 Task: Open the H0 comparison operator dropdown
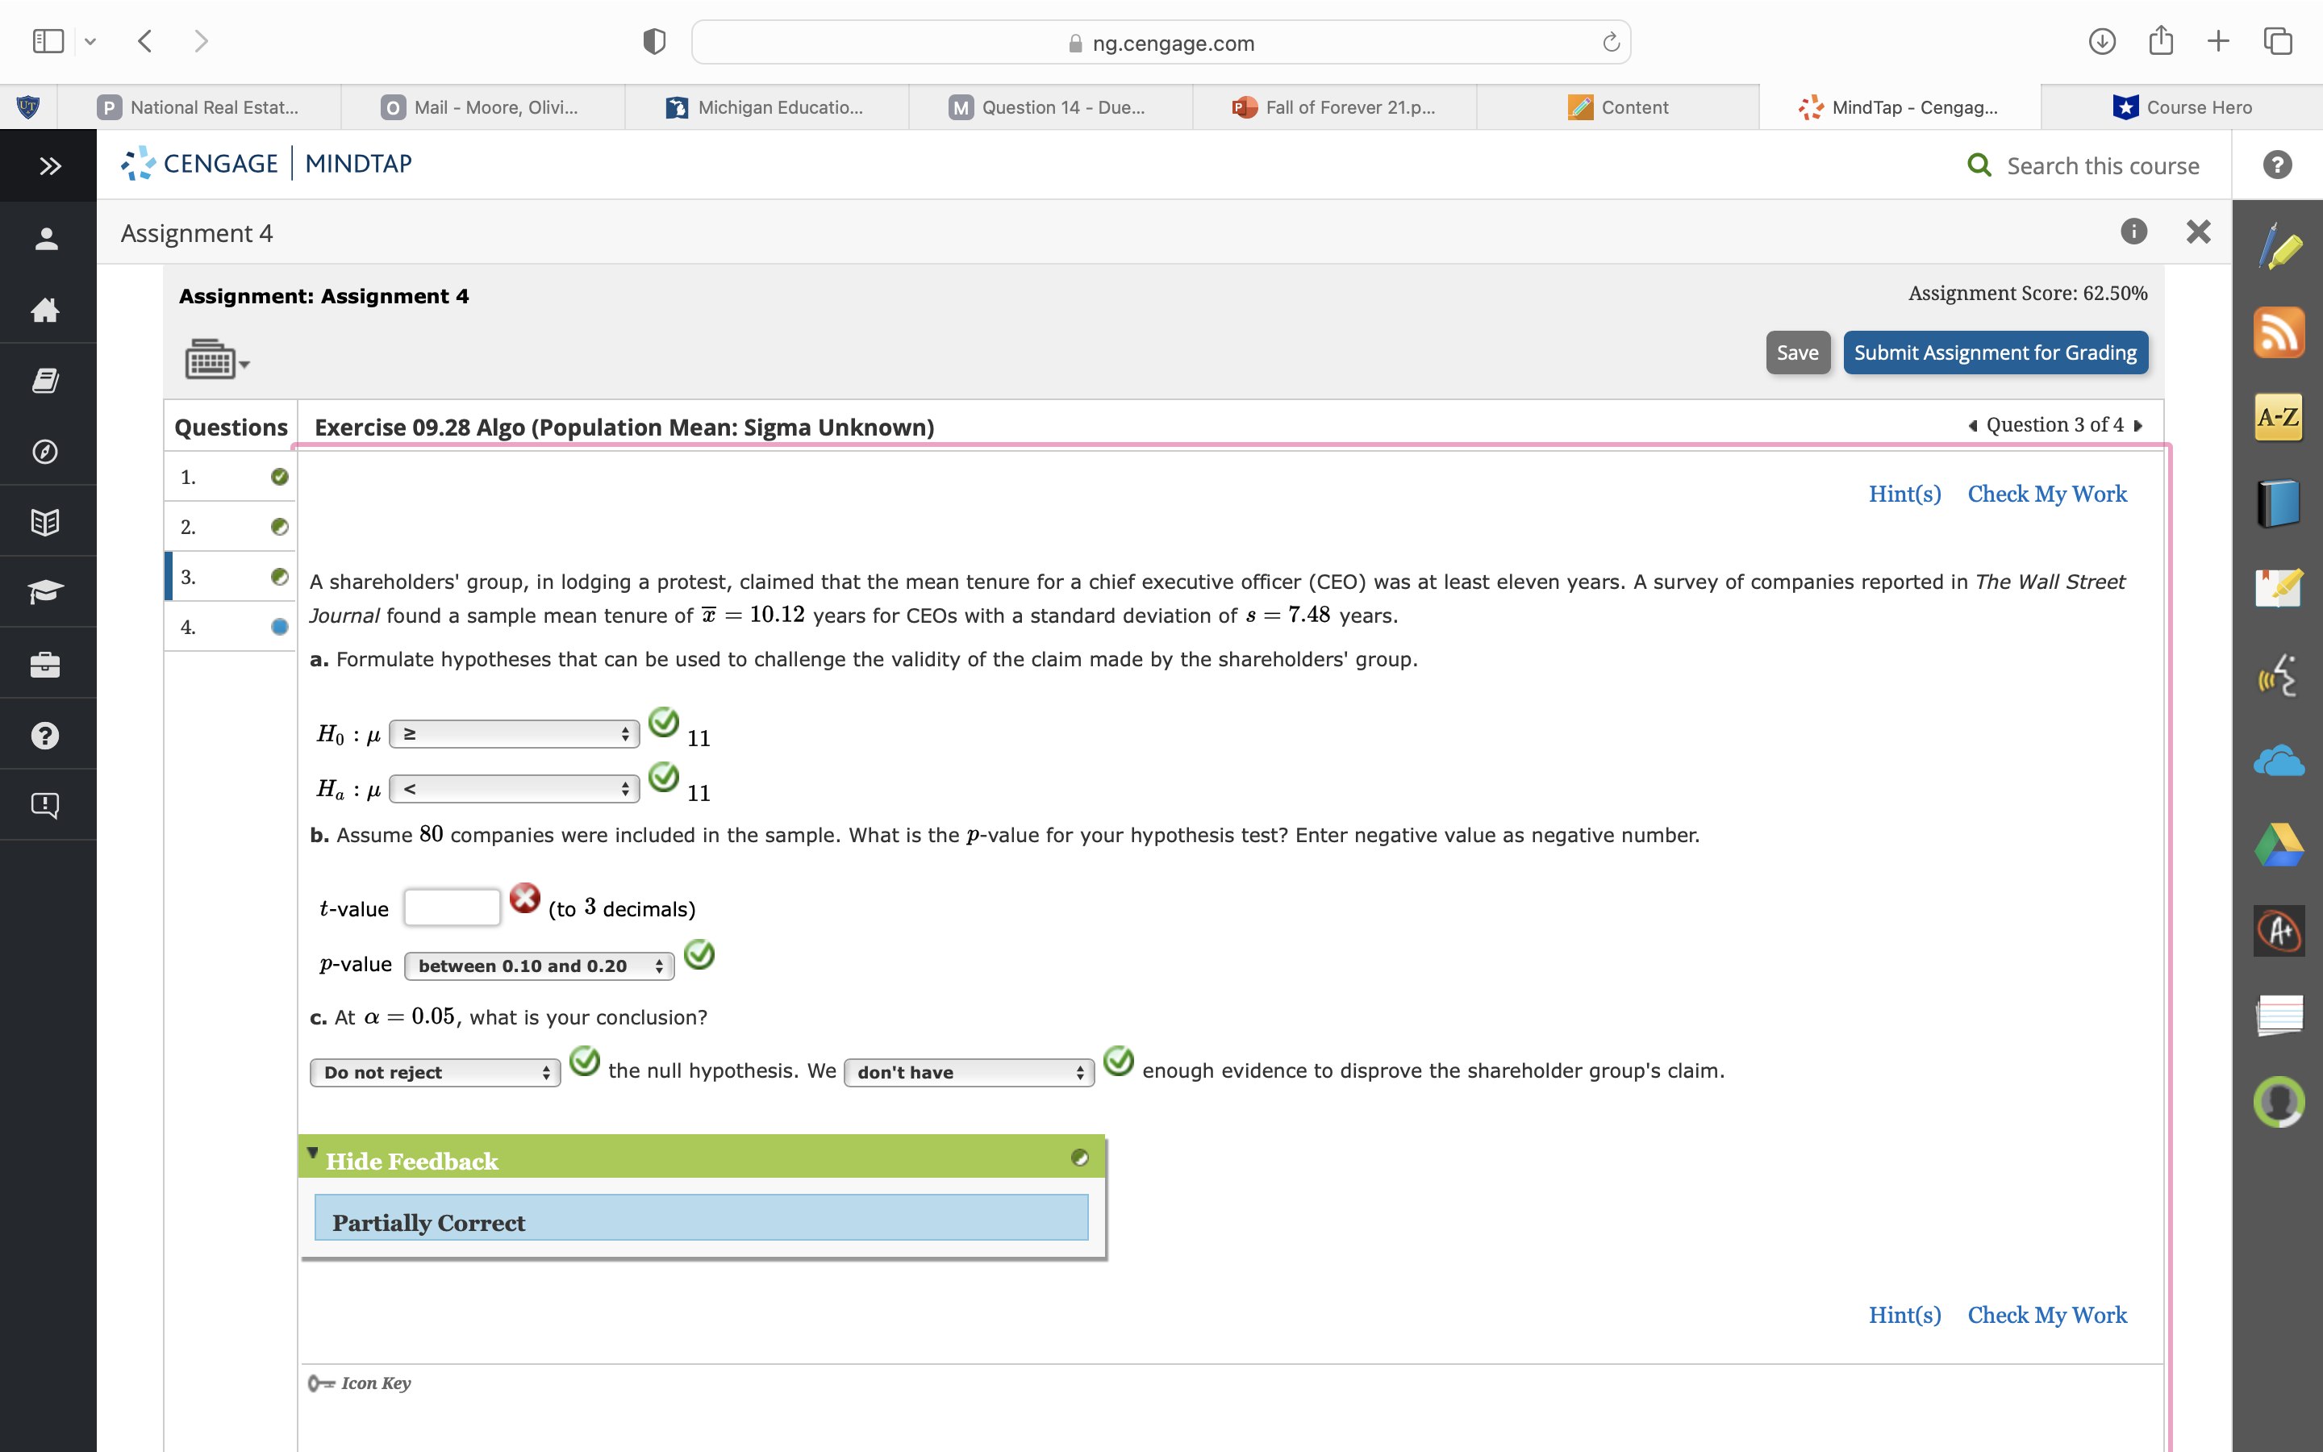pyautogui.click(x=515, y=734)
